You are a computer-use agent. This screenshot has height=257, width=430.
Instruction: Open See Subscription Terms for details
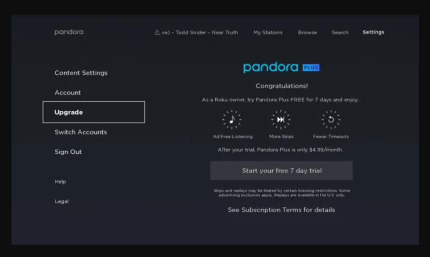click(281, 210)
